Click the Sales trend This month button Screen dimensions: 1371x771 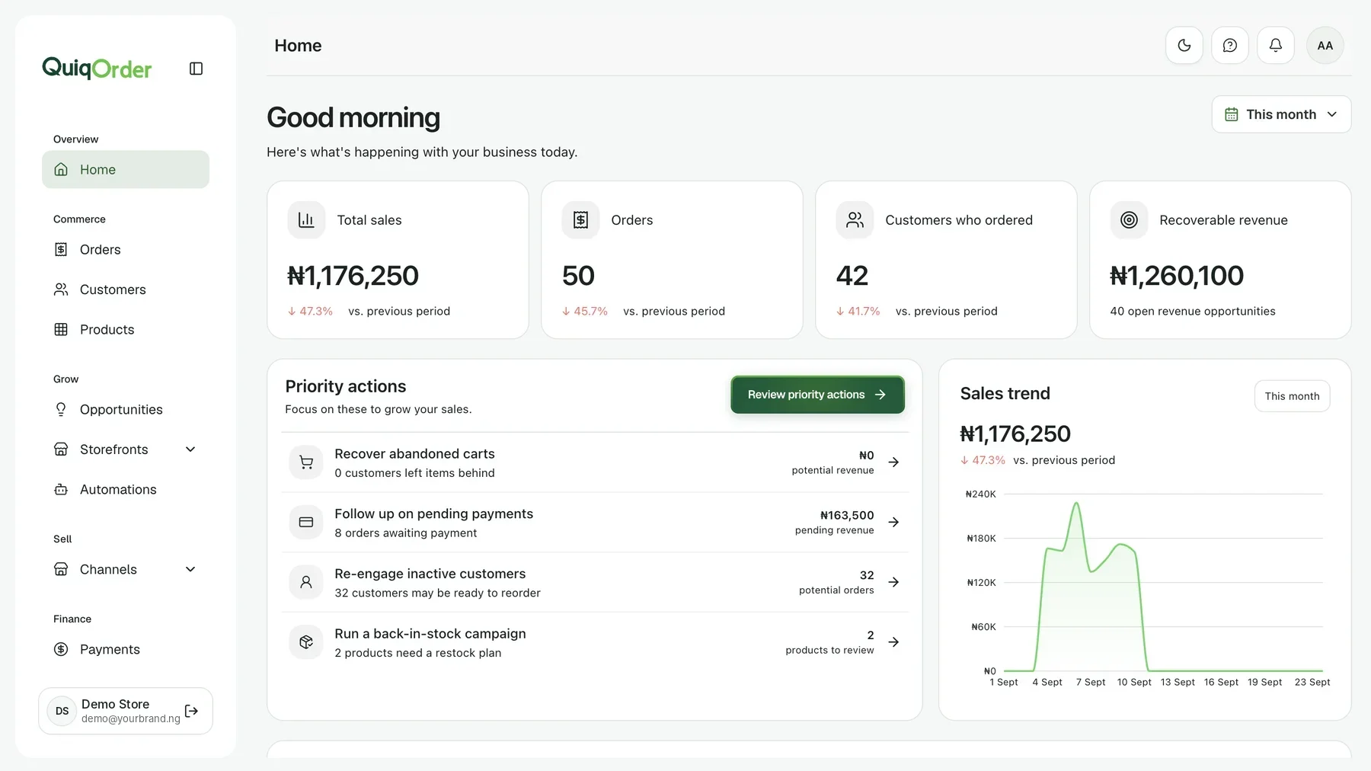pyautogui.click(x=1292, y=396)
